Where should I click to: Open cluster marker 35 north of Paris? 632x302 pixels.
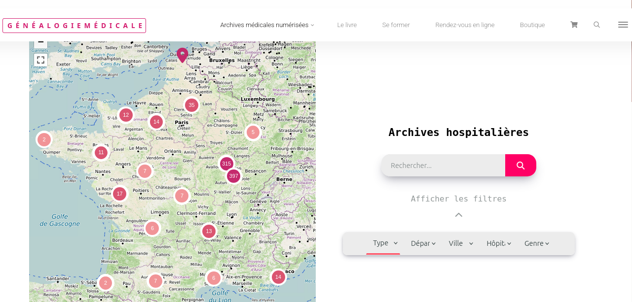(191, 105)
